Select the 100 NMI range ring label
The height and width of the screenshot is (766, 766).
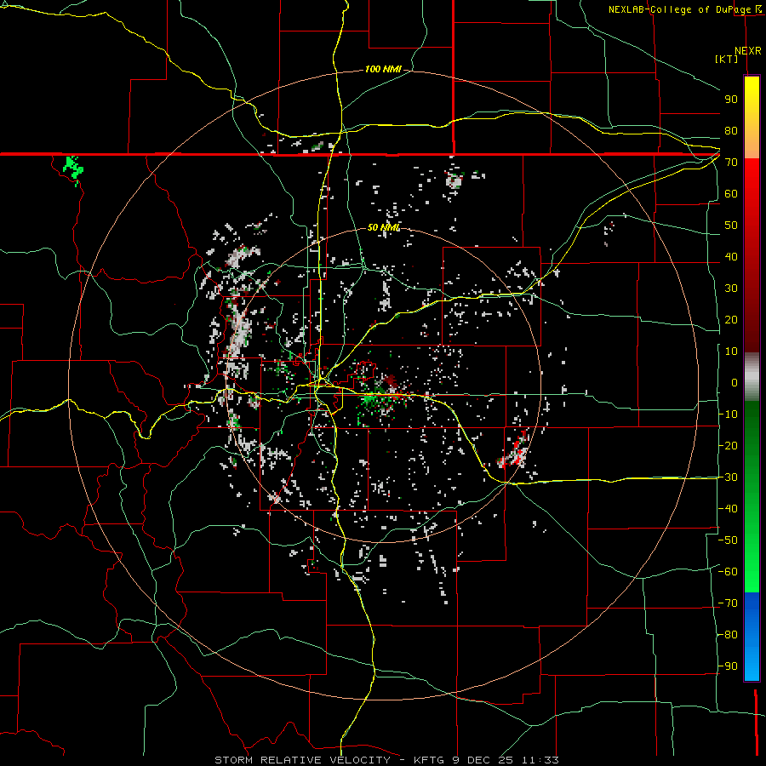point(383,70)
